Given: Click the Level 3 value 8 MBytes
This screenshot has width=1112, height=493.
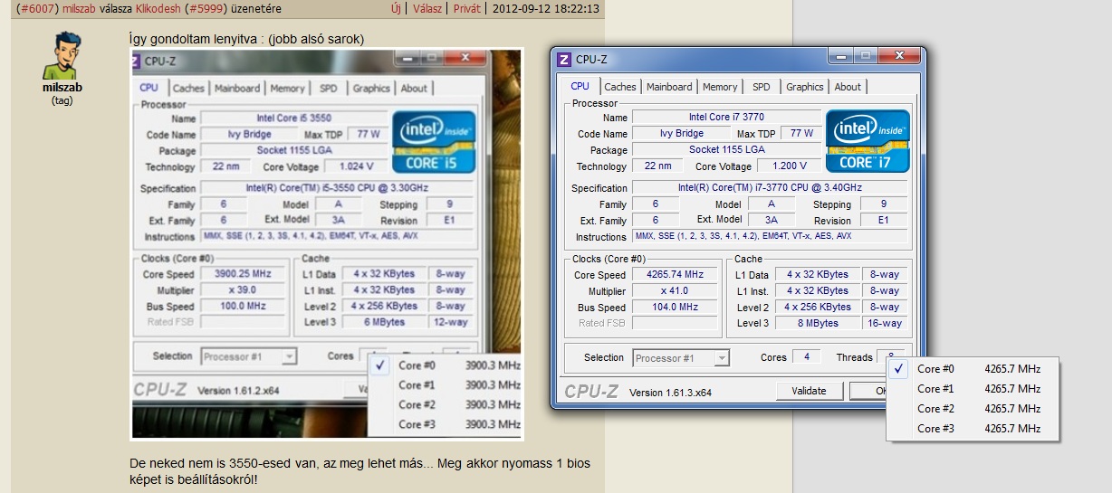Looking at the screenshot, I should (x=817, y=324).
